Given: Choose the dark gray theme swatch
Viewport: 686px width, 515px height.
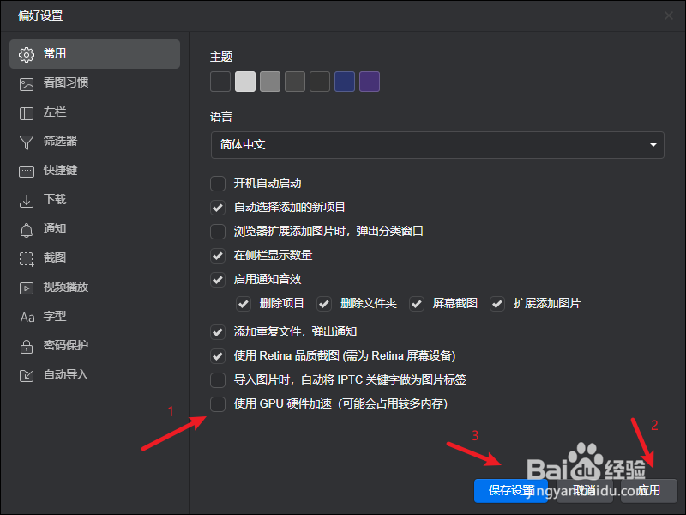Looking at the screenshot, I should tap(295, 82).
